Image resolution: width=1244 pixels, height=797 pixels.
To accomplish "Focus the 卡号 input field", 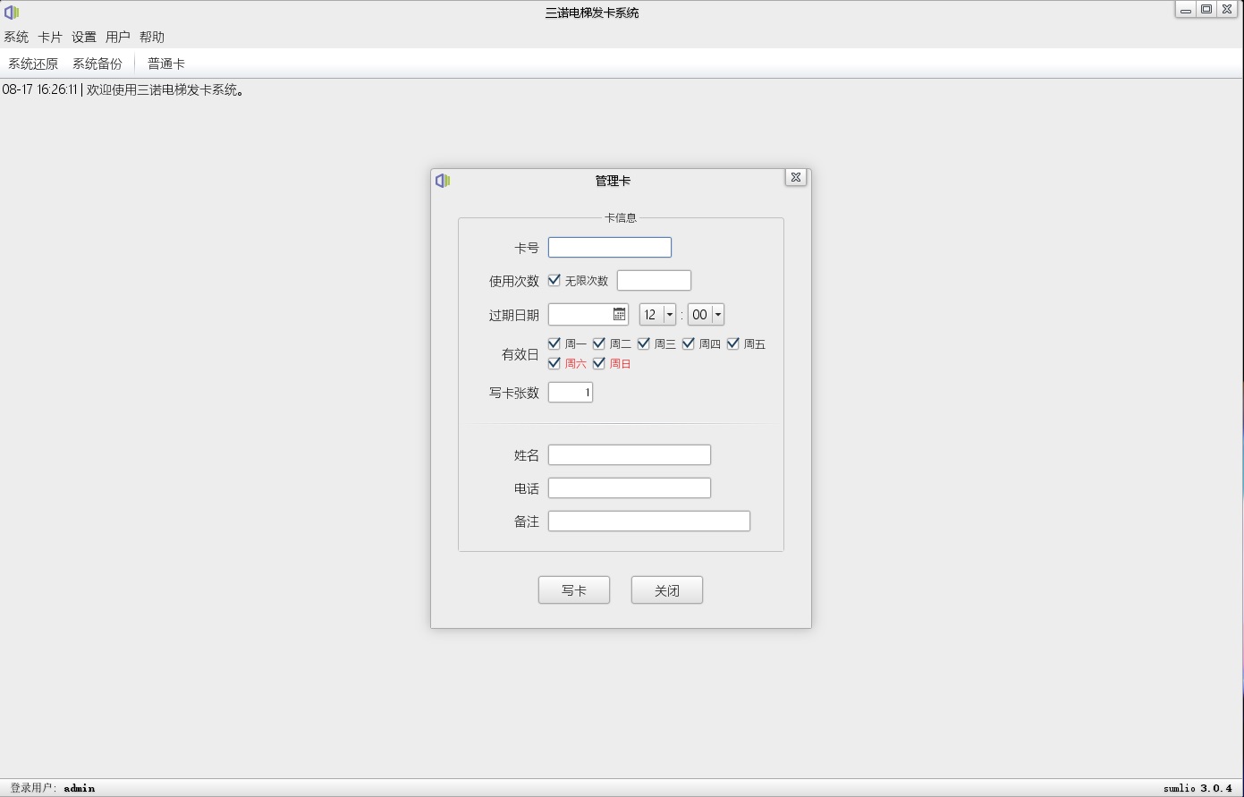I will (610, 248).
